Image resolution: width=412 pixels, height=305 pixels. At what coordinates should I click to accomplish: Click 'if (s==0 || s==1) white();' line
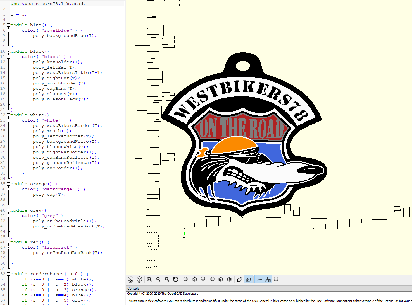coord(58,279)
